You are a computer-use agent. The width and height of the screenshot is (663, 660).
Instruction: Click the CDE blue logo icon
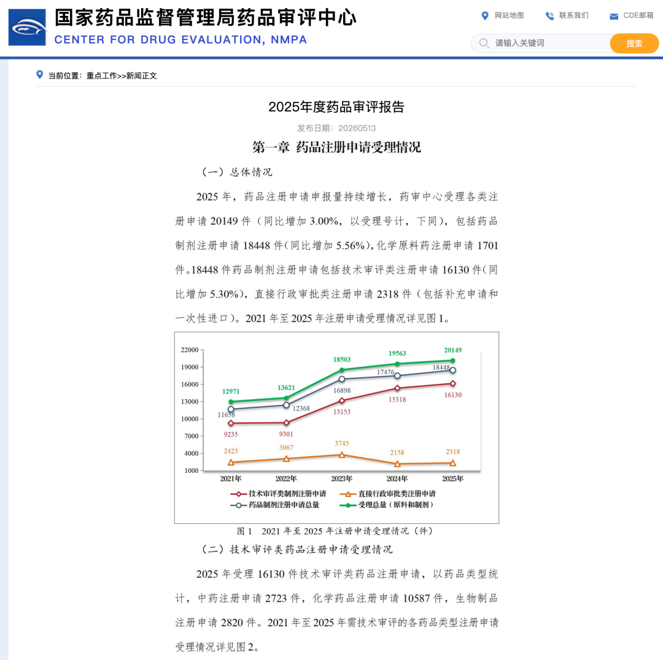(27, 28)
